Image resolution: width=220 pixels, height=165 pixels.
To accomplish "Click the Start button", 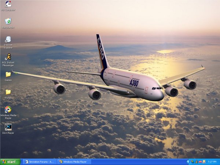I will 10,162.
